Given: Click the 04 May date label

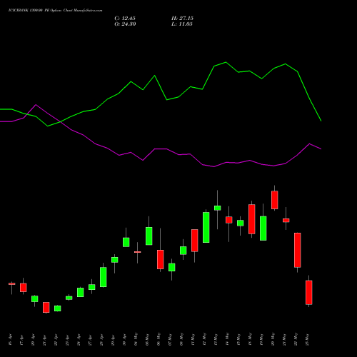Looking at the screenshot, I should tap(136, 339).
